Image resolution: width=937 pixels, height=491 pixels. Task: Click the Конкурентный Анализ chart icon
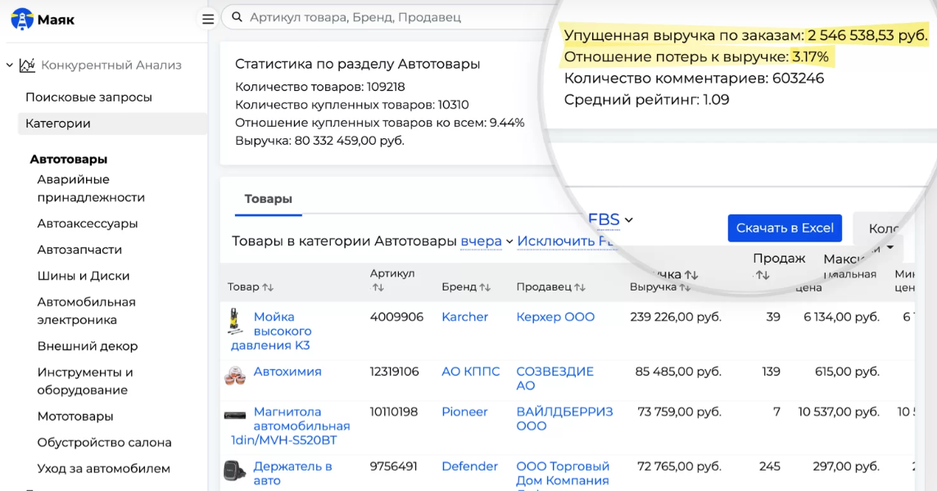28,65
